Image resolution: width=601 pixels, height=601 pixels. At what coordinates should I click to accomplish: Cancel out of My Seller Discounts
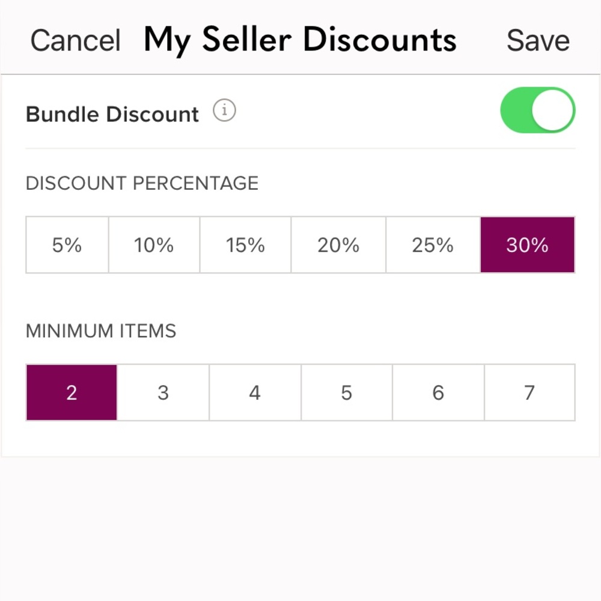tap(75, 39)
